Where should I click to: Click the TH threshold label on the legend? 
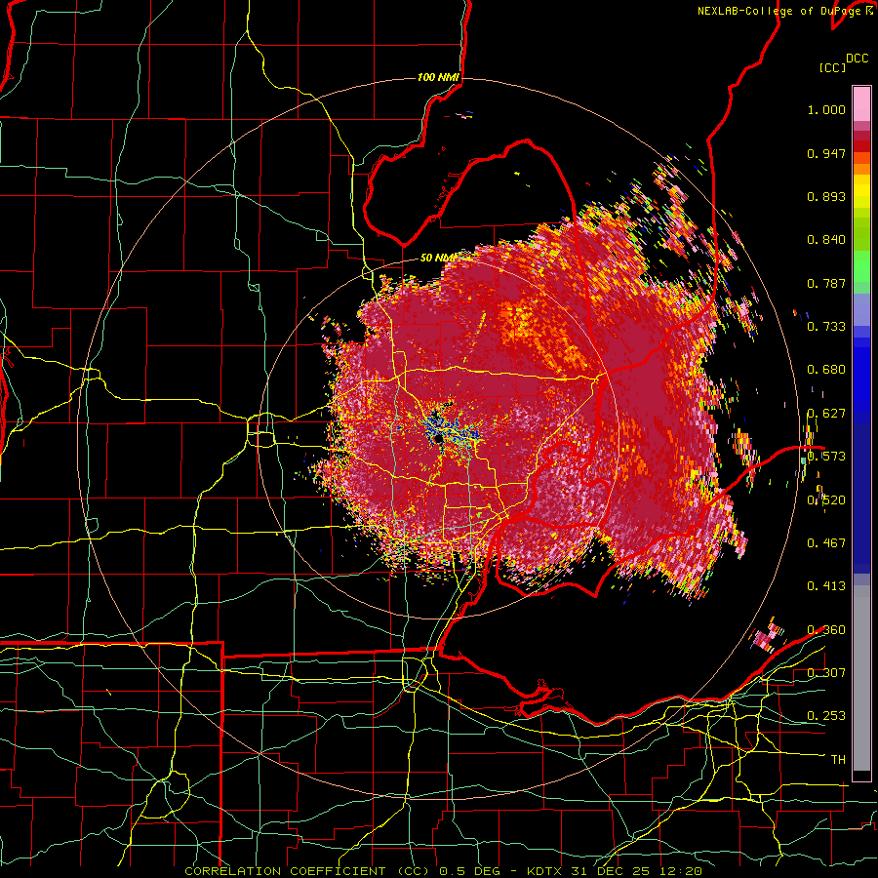click(838, 759)
